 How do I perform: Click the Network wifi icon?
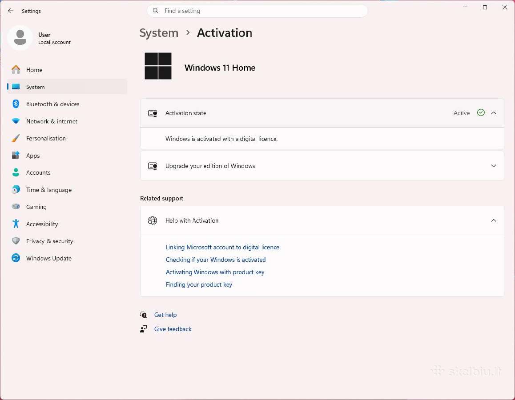pyautogui.click(x=16, y=121)
